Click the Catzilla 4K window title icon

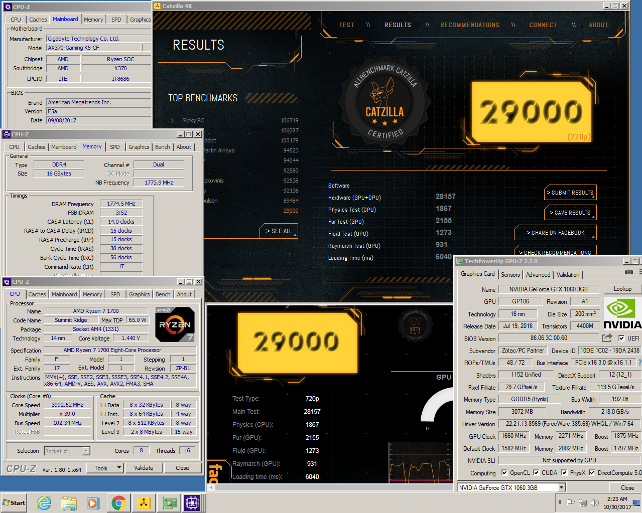158,6
